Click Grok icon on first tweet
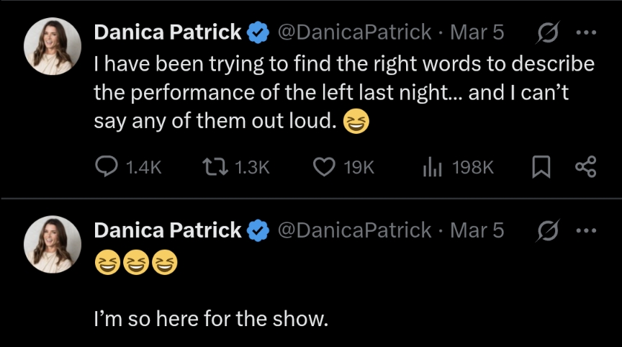Viewport: 622px width, 347px height. point(548,32)
